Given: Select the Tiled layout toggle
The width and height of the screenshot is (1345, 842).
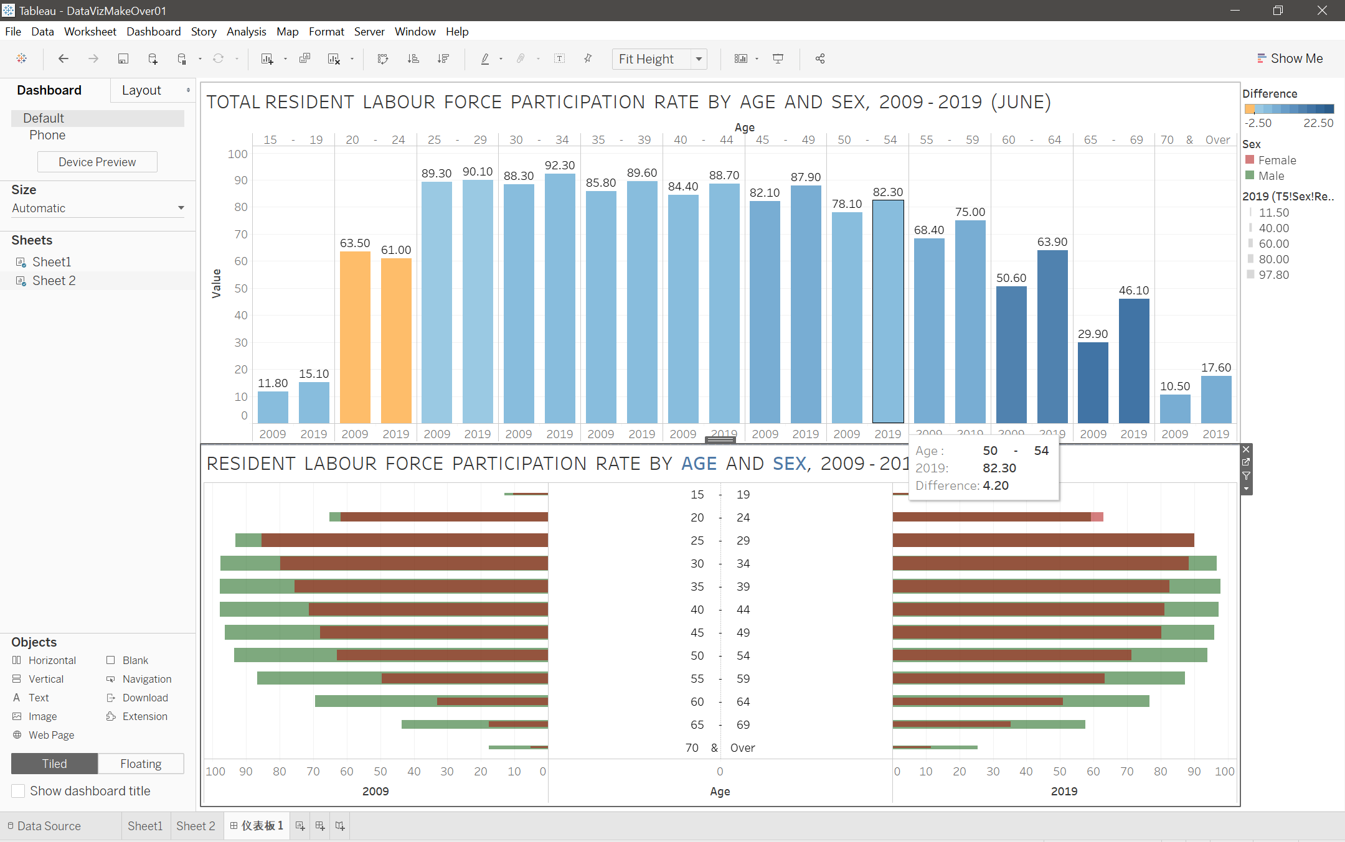Looking at the screenshot, I should point(54,764).
